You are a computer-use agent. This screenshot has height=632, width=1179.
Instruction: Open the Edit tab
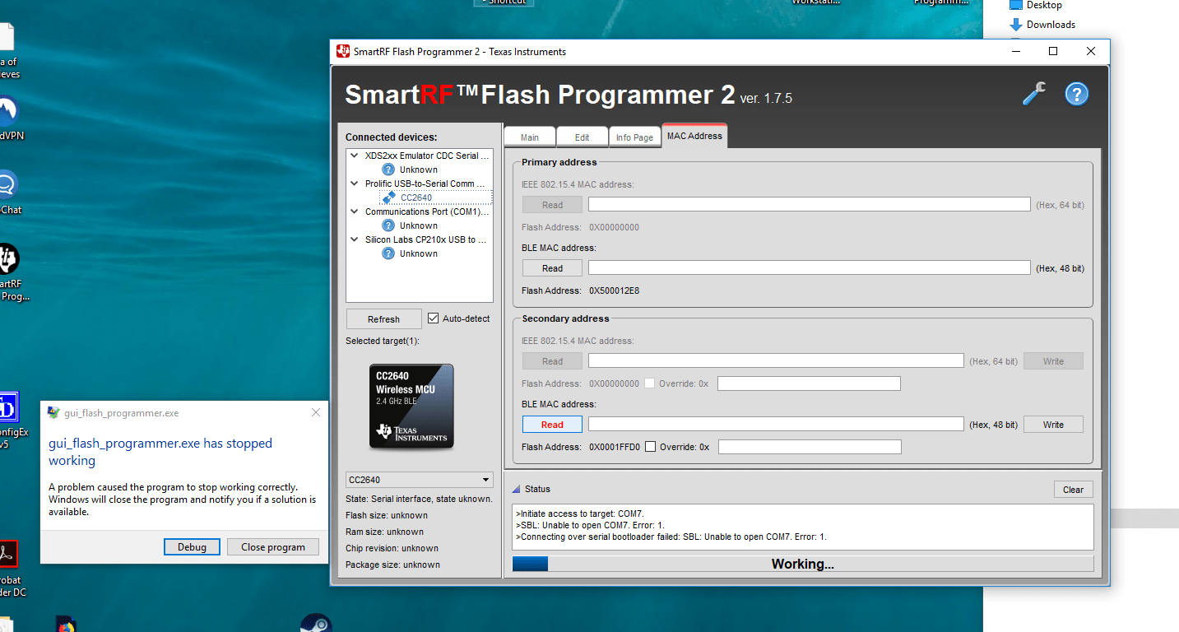point(582,137)
